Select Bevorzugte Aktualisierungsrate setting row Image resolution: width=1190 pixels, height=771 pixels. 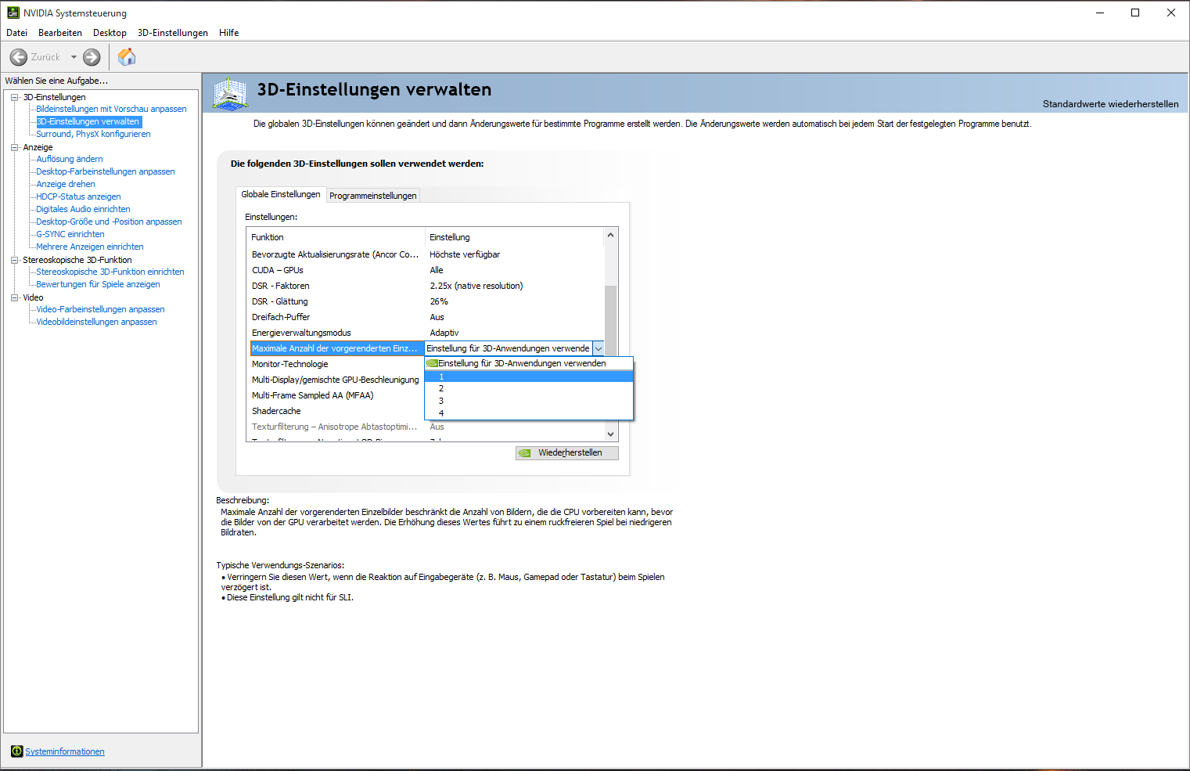click(x=427, y=254)
